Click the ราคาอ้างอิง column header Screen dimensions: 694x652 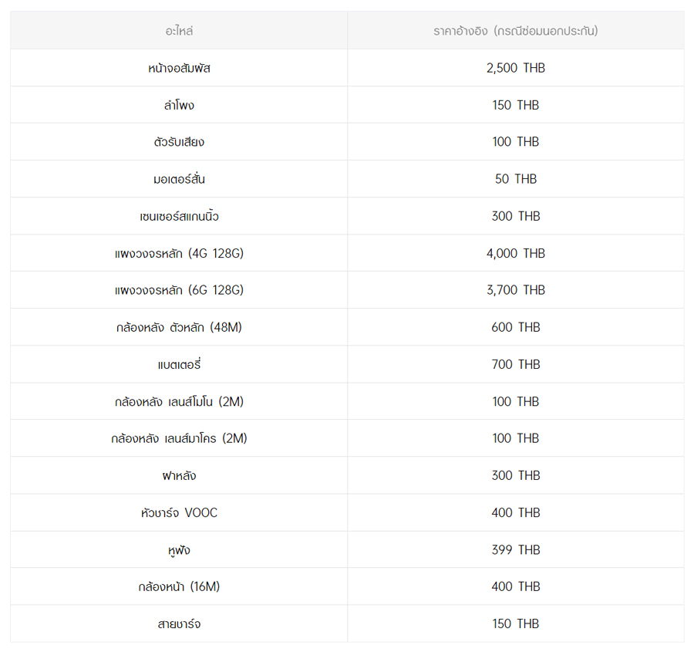click(515, 31)
